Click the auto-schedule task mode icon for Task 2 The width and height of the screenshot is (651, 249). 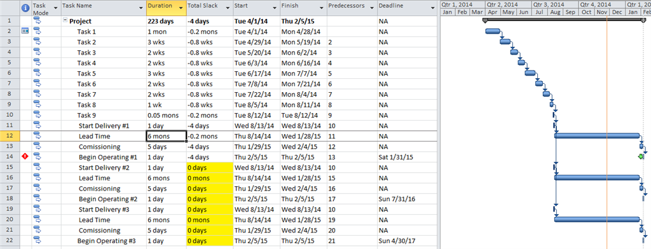point(38,41)
